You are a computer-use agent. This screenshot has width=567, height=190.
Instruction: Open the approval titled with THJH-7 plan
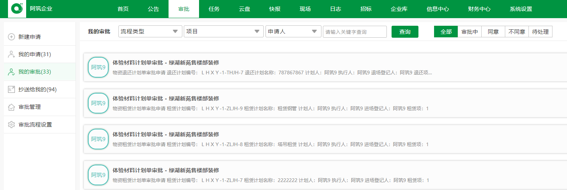(x=325, y=67)
